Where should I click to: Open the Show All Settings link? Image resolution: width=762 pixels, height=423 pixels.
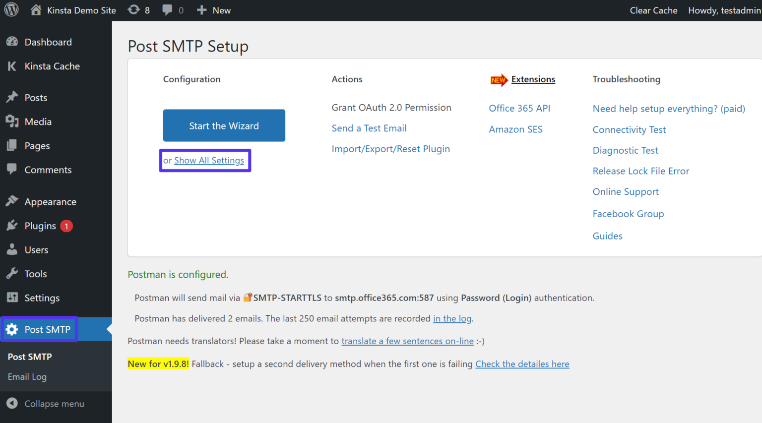tap(209, 160)
